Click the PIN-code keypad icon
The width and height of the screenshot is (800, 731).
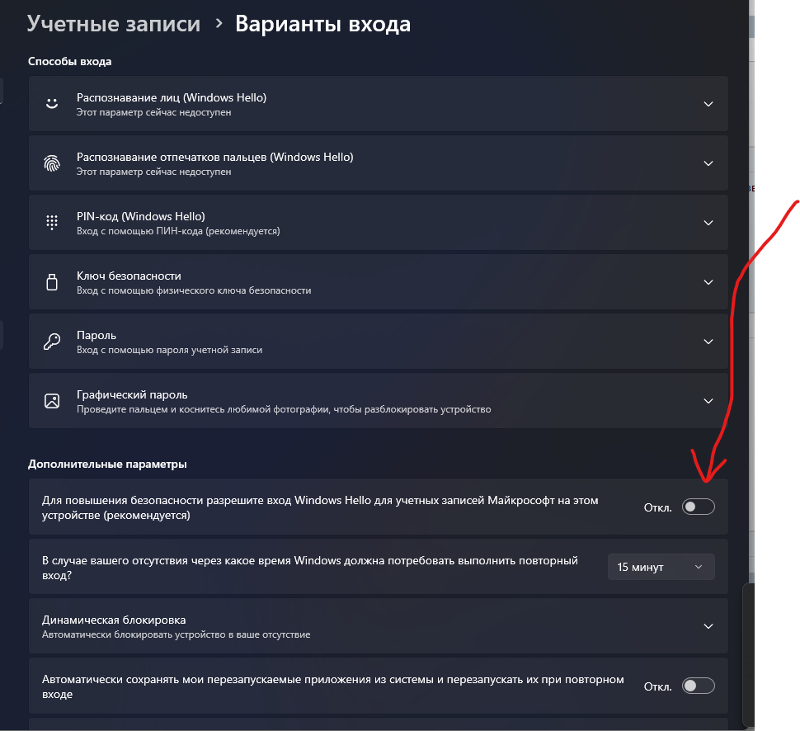point(52,223)
